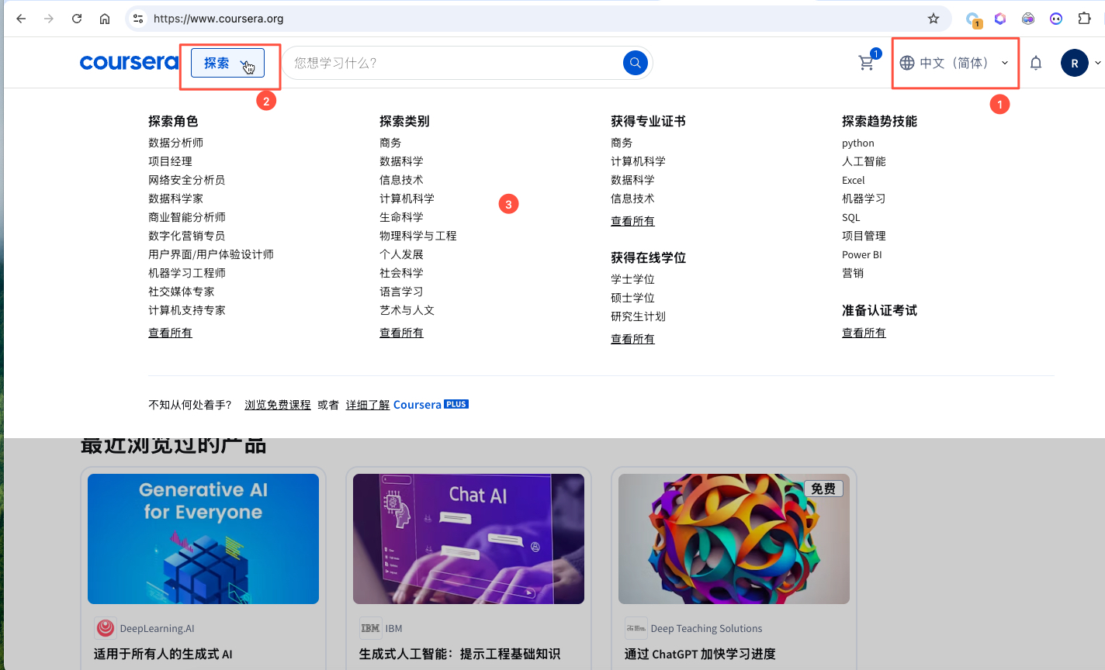The height and width of the screenshot is (670, 1105).
Task: Open the search with the magnifier icon
Action: 635,62
